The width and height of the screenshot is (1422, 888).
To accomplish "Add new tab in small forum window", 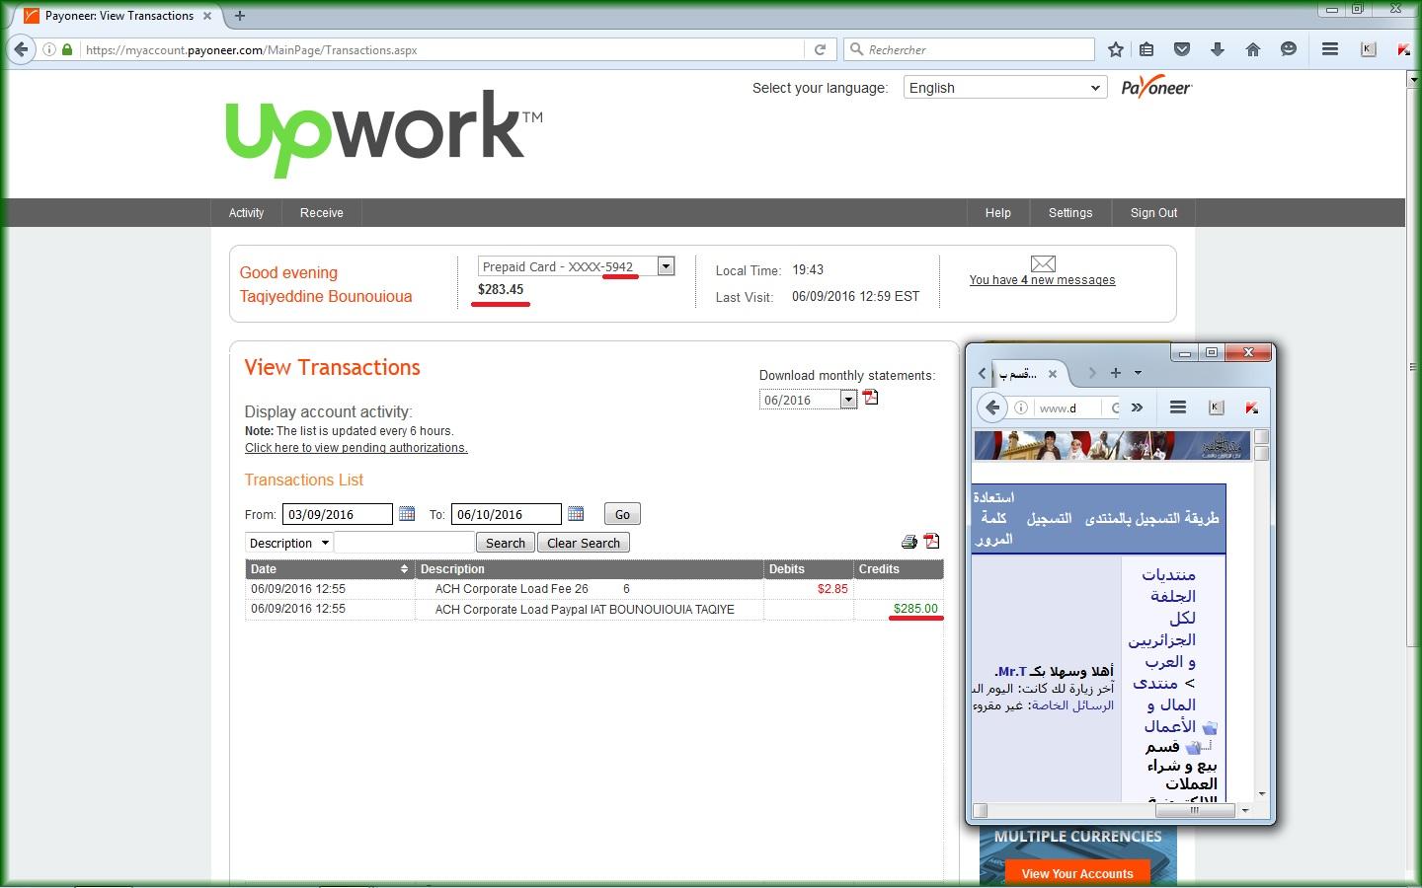I will 1115,373.
